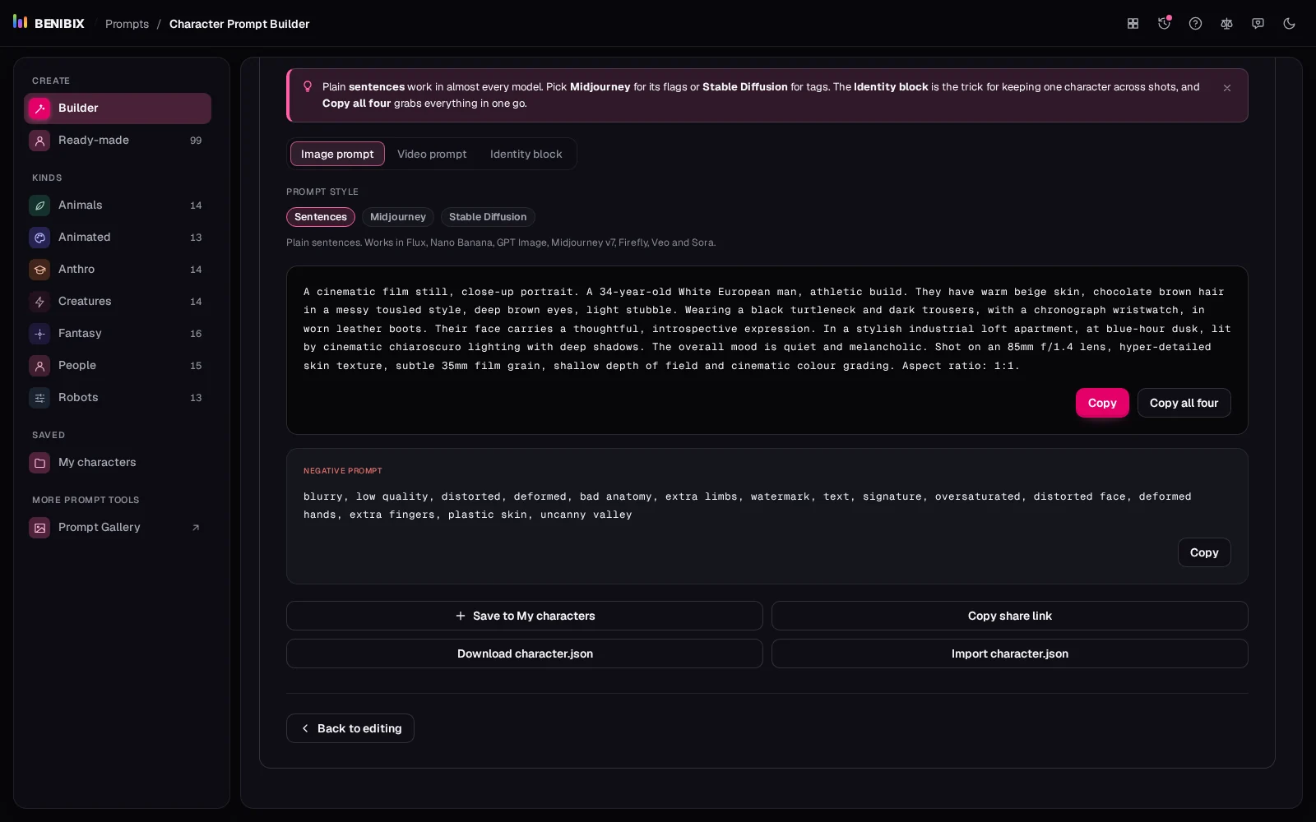Open Prompt Gallery external link
Viewport: 1316px width, 822px height.
point(118,528)
